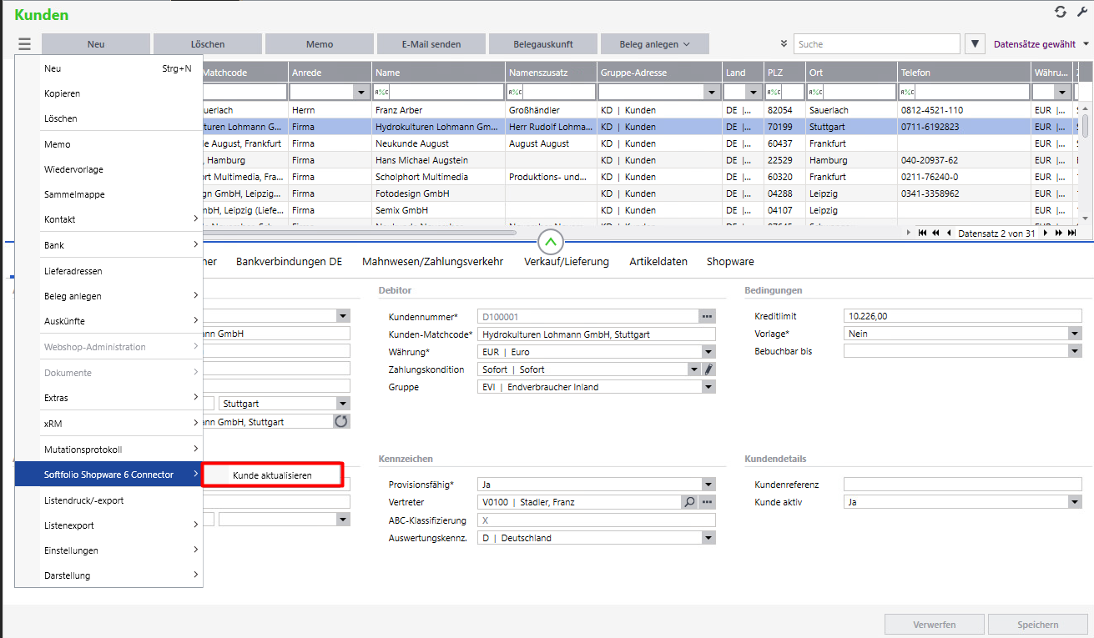Select Kunde aktualisieren submenu entry

tap(272, 475)
